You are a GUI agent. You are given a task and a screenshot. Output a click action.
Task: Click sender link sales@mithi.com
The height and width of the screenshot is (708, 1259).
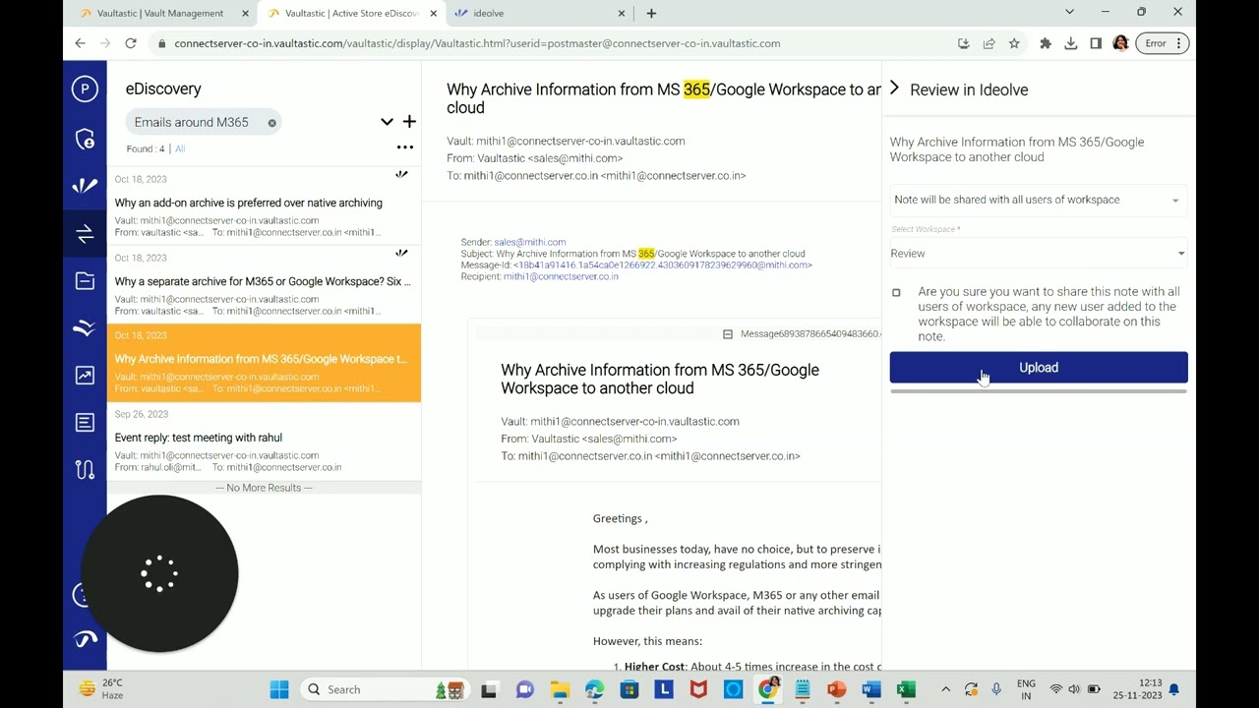click(529, 242)
